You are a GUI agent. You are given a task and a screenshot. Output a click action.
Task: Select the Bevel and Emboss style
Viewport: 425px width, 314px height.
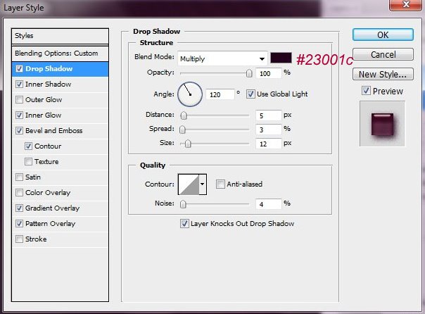pyautogui.click(x=54, y=131)
